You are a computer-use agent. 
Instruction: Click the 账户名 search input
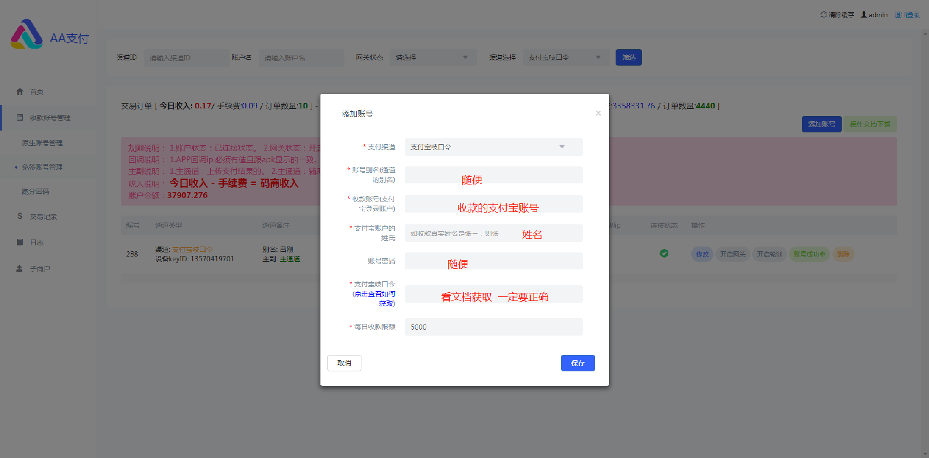click(x=301, y=57)
